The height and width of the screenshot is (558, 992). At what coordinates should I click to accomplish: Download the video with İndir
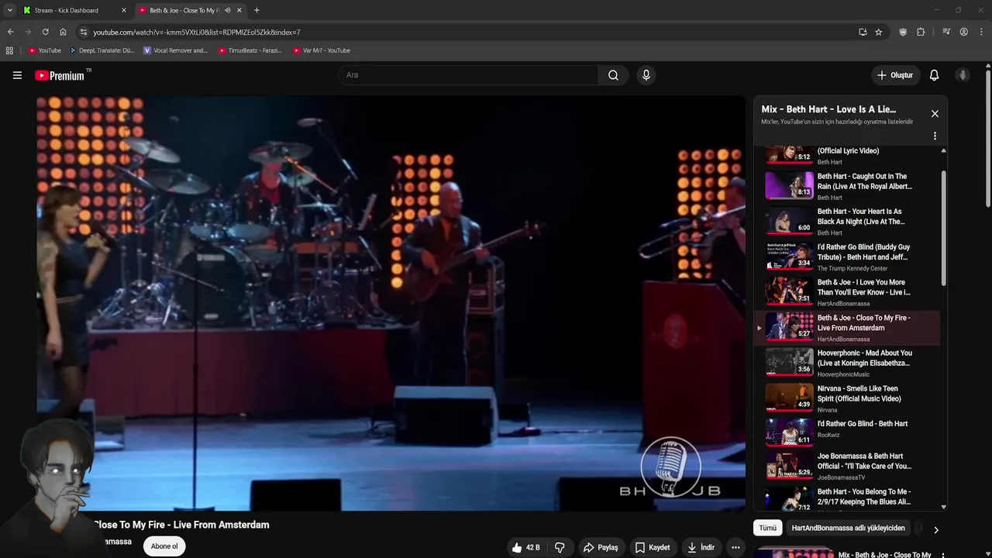[x=701, y=547]
